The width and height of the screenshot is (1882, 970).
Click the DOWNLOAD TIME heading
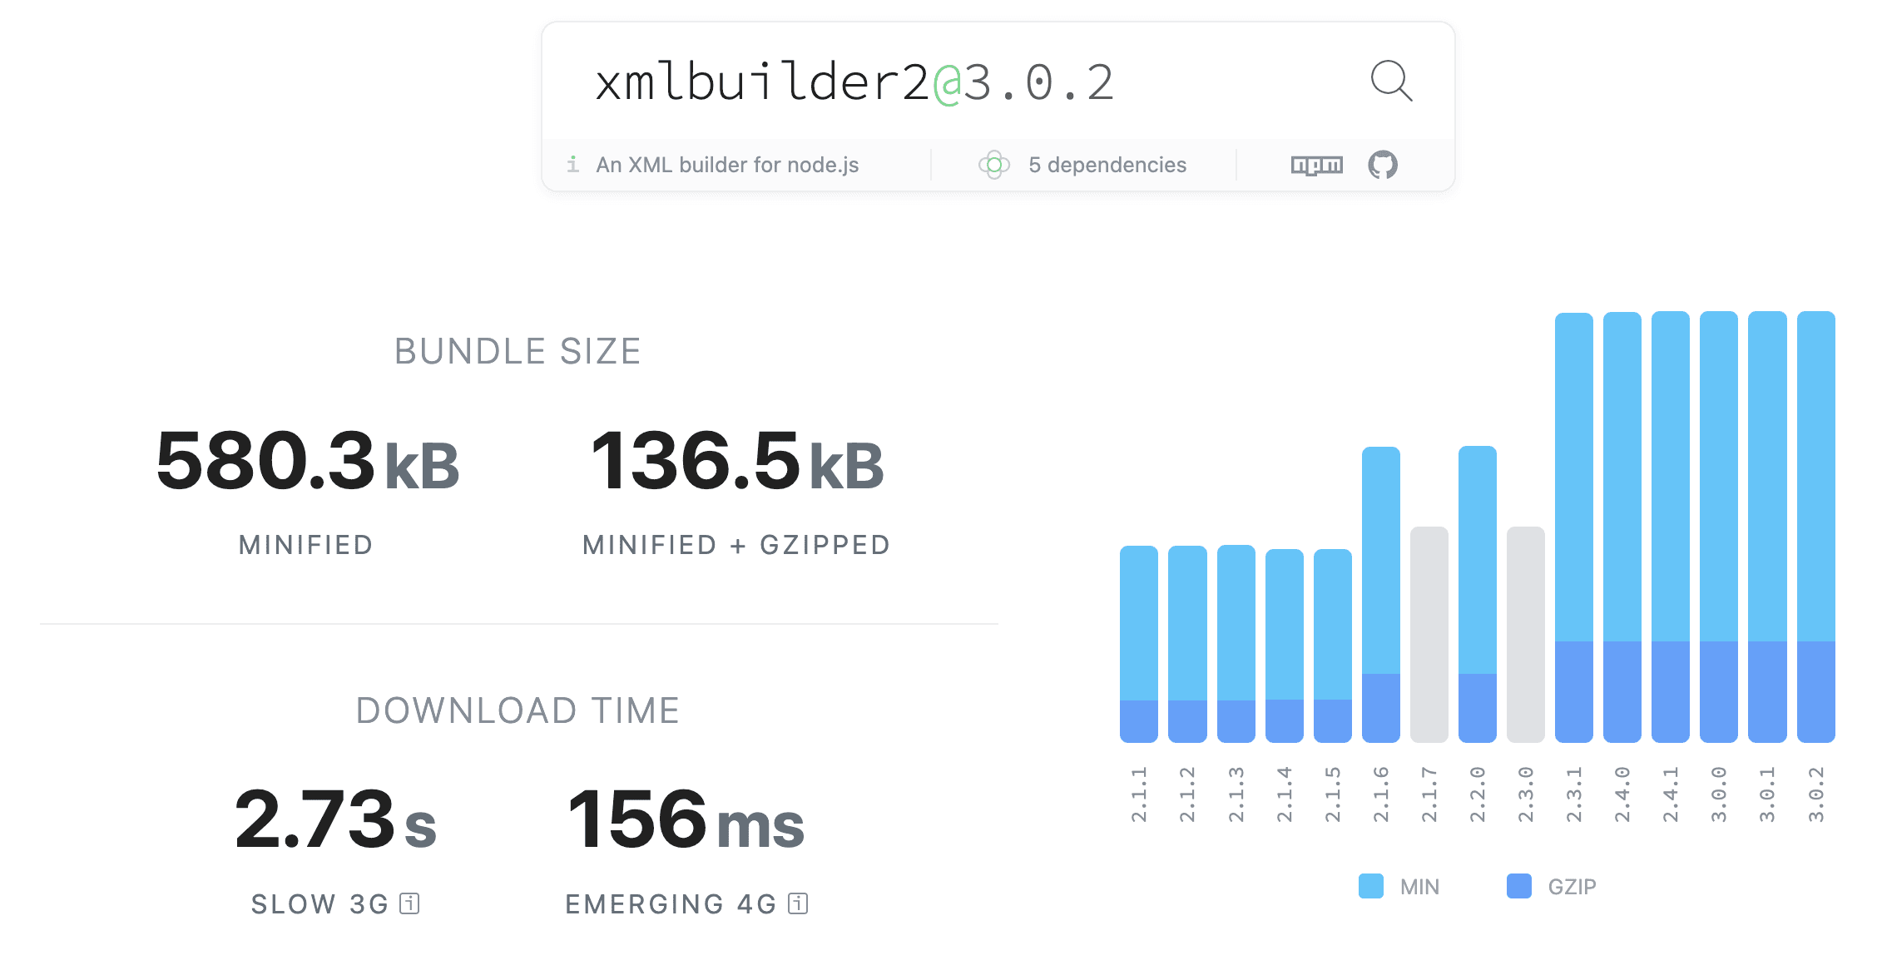point(518,710)
